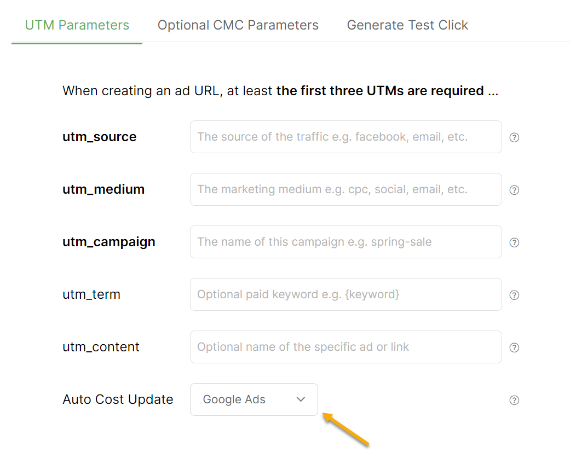Image resolution: width=576 pixels, height=452 pixels.
Task: Open the Optional CMC Parameters tab
Action: pos(238,25)
